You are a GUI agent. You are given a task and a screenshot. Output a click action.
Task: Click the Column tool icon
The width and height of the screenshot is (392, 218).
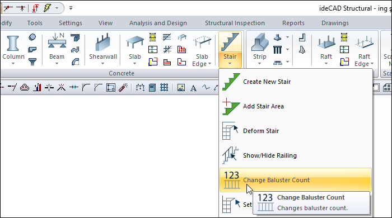[13, 44]
